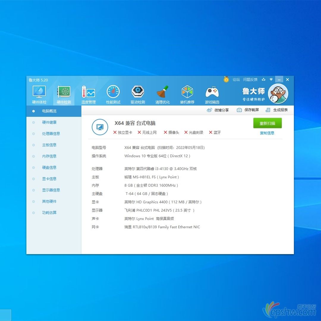Click the Weibo logo icon

[x=209, y=110]
